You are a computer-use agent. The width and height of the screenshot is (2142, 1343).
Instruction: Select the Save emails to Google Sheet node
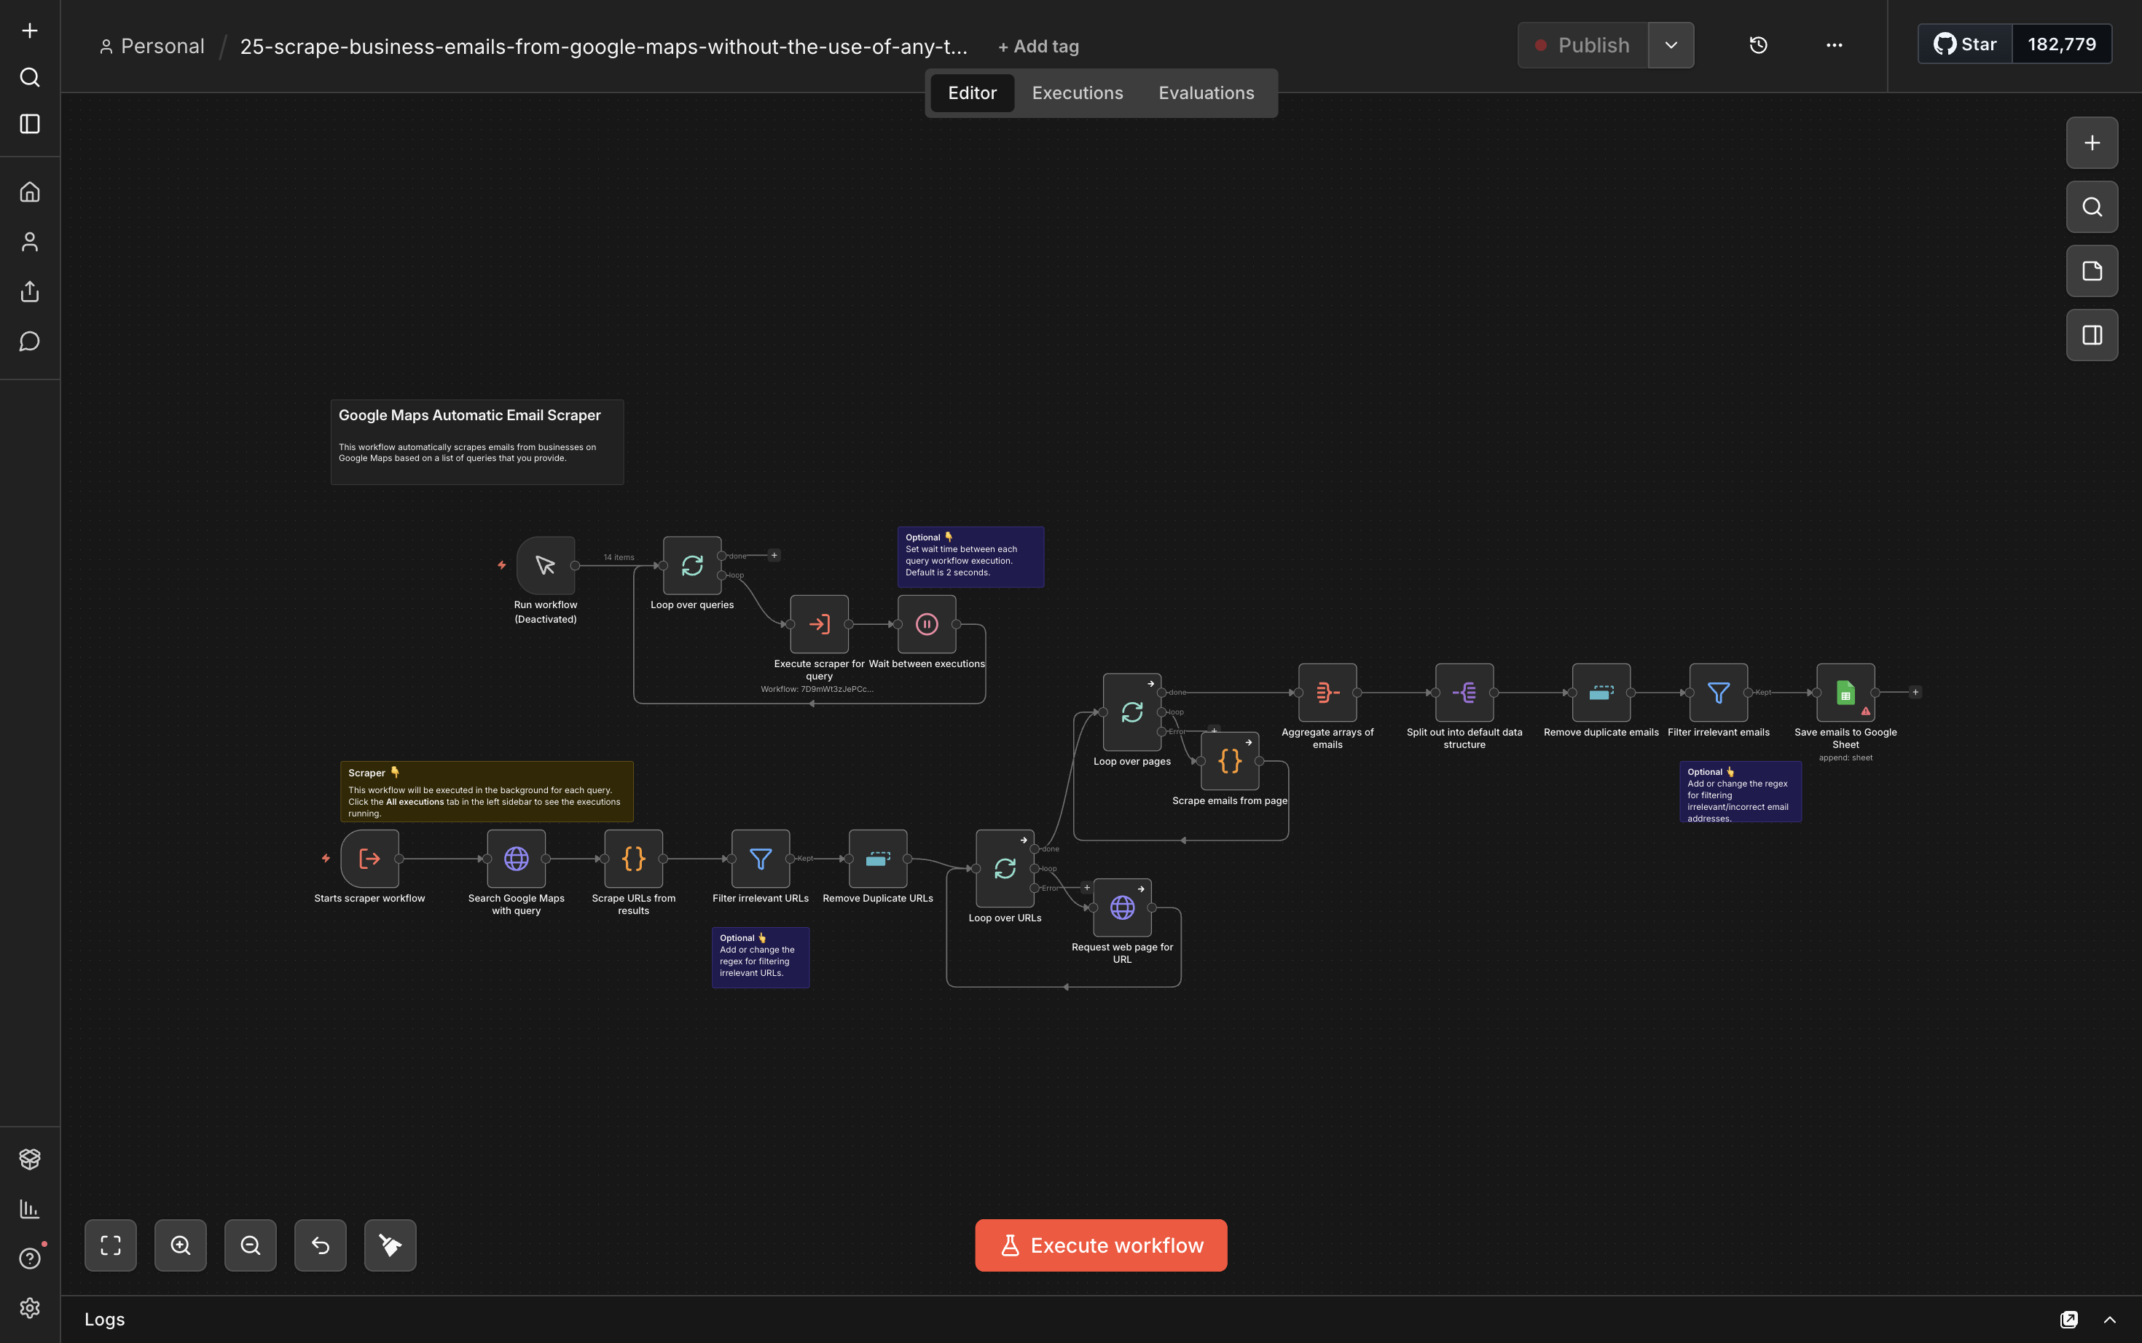1845,693
